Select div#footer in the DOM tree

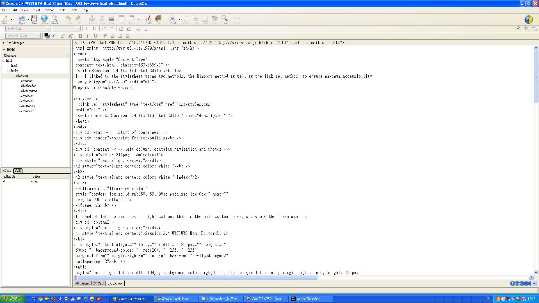tap(28, 106)
